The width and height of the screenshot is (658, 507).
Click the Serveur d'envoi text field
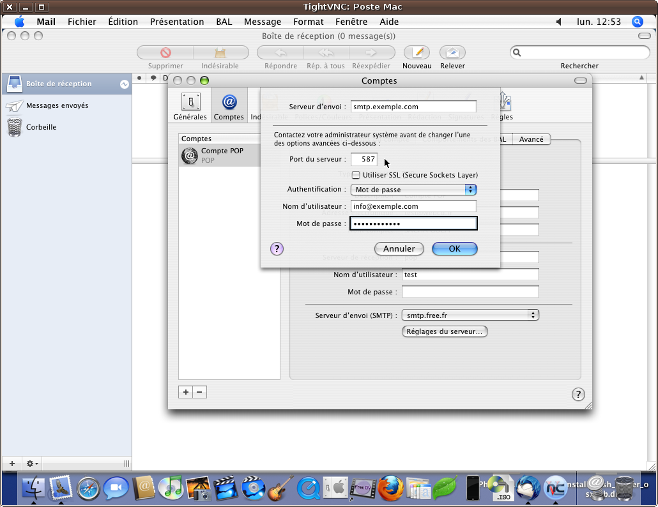(413, 107)
